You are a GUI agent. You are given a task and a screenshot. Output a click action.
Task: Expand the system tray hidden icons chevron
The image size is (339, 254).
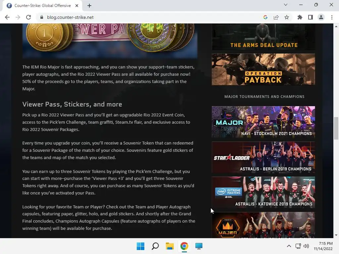[x=289, y=246]
